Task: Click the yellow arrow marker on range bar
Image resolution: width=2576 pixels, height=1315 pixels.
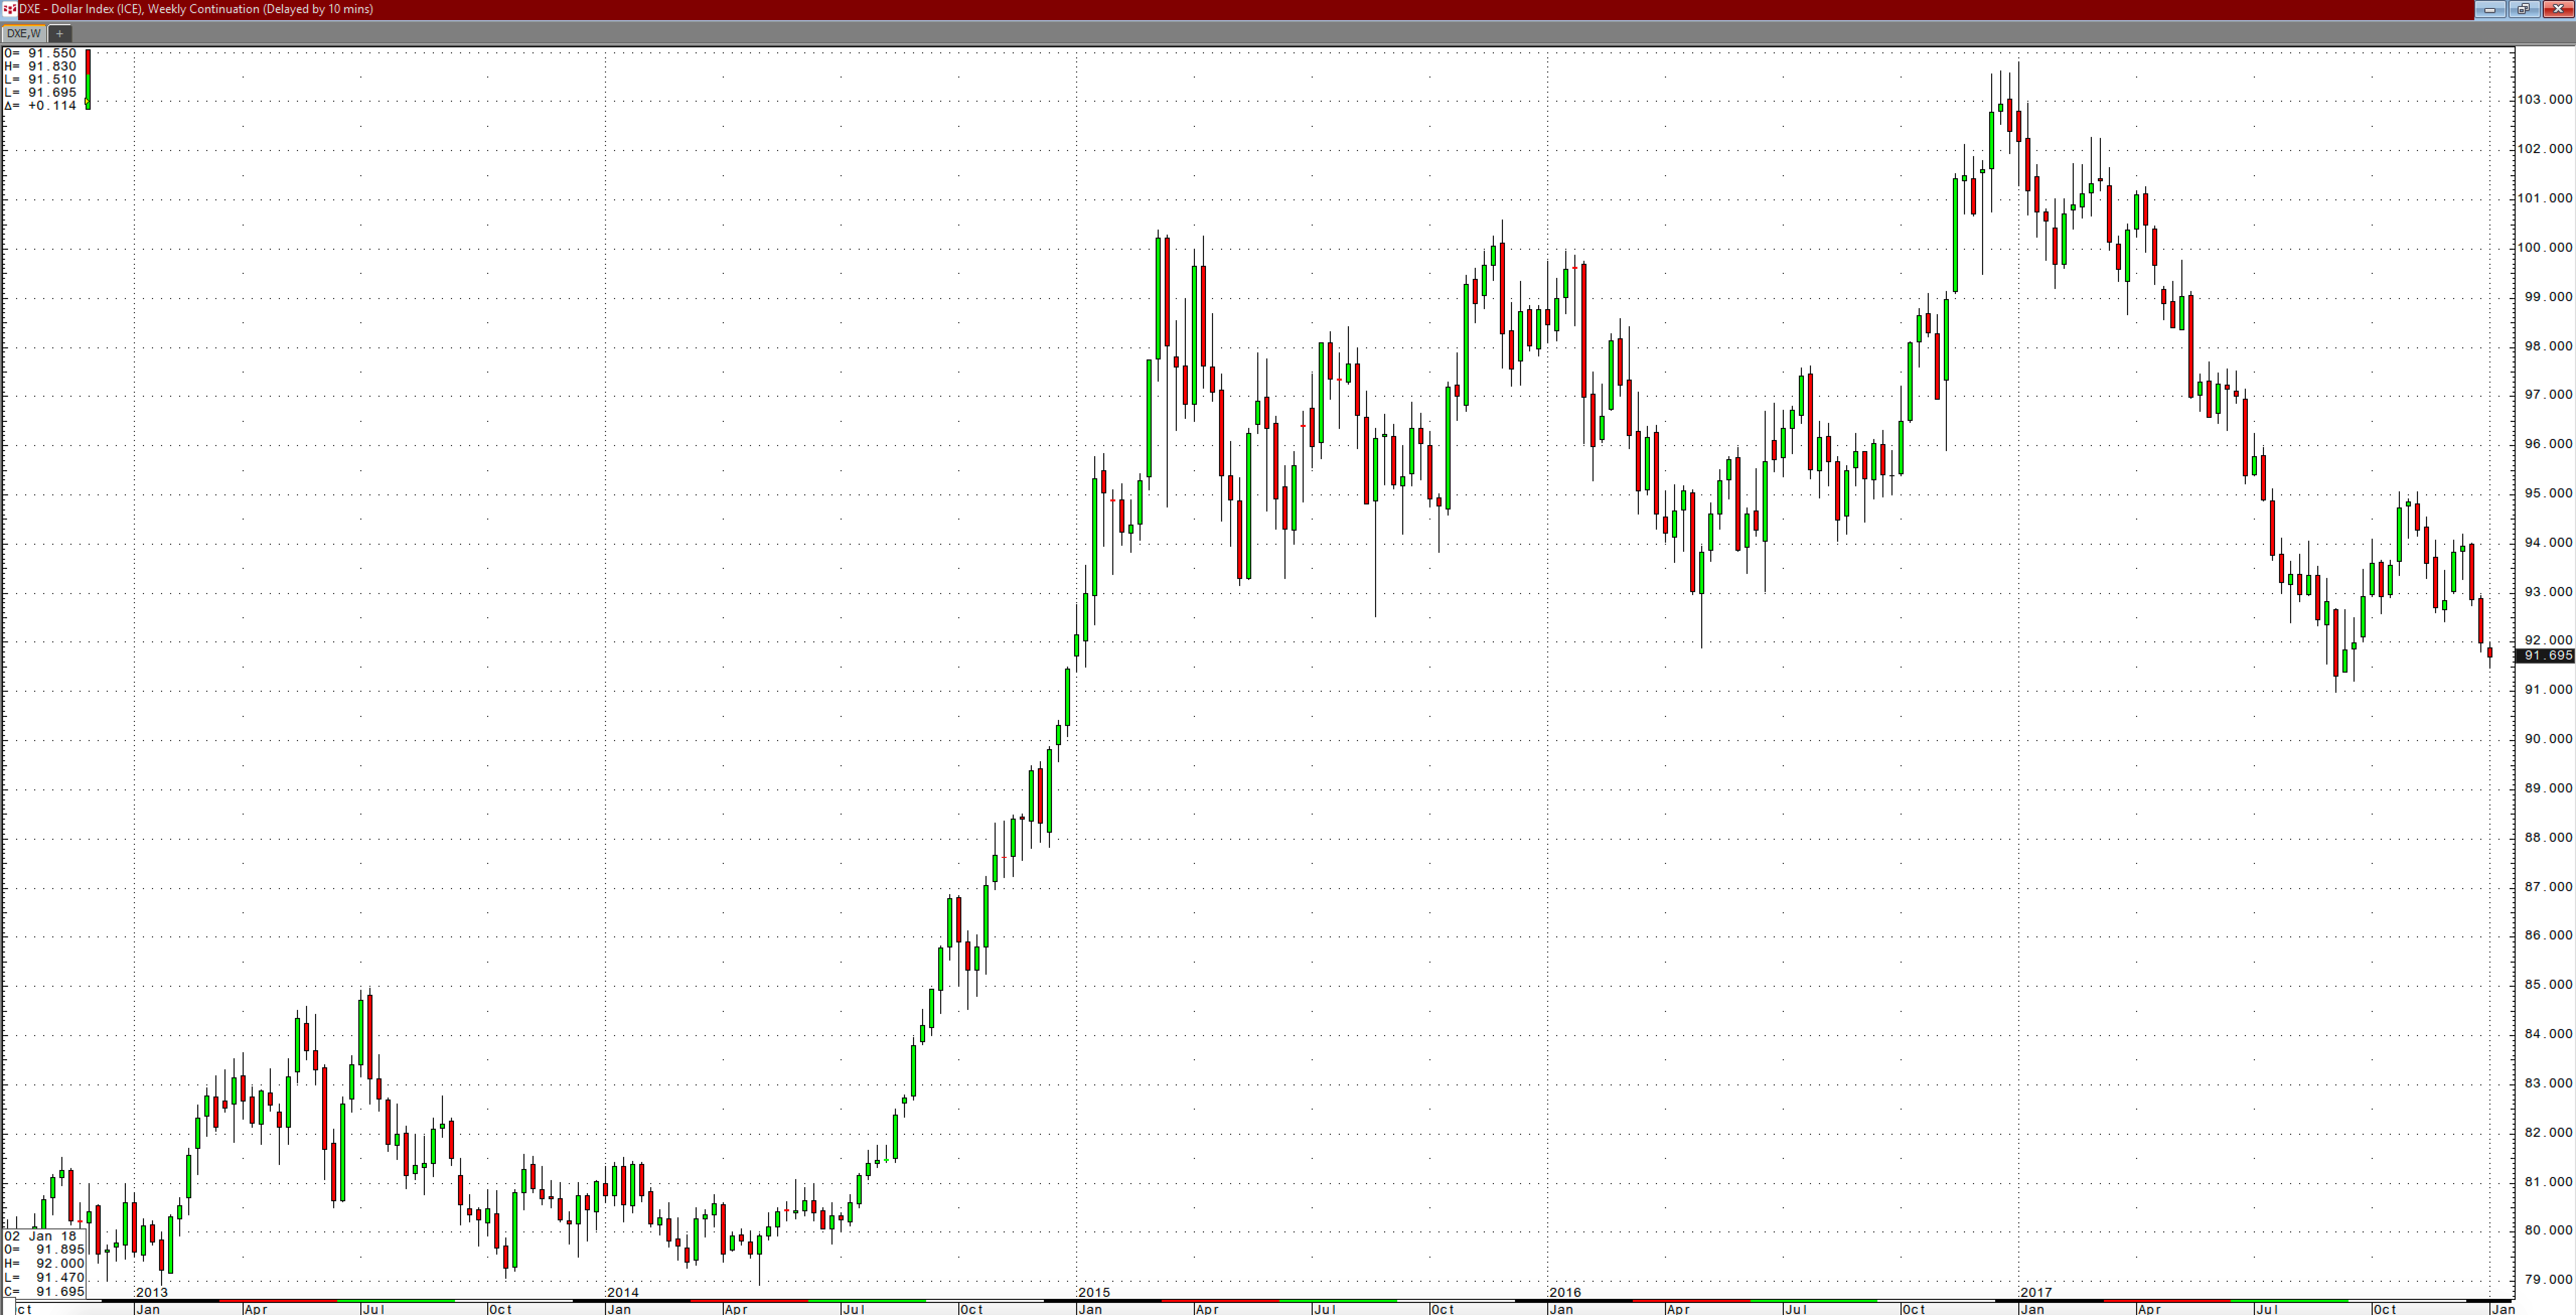Action: tap(87, 102)
